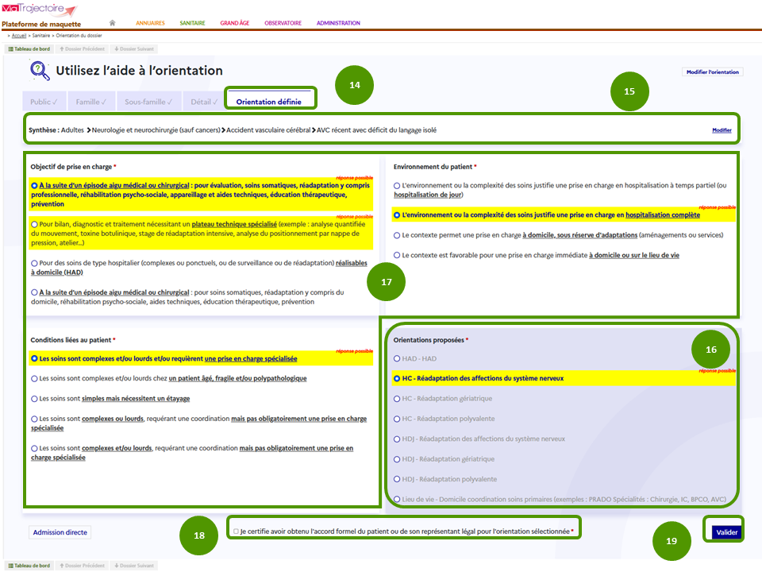Click the 'Conditions liées au patient' heading

click(71, 340)
